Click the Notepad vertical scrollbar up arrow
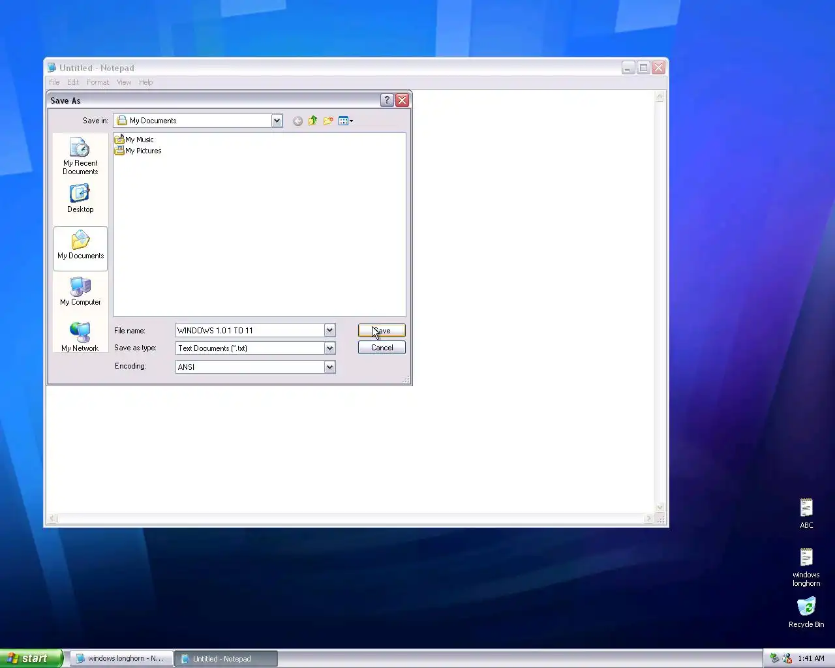This screenshot has height=668, width=835. (x=660, y=97)
